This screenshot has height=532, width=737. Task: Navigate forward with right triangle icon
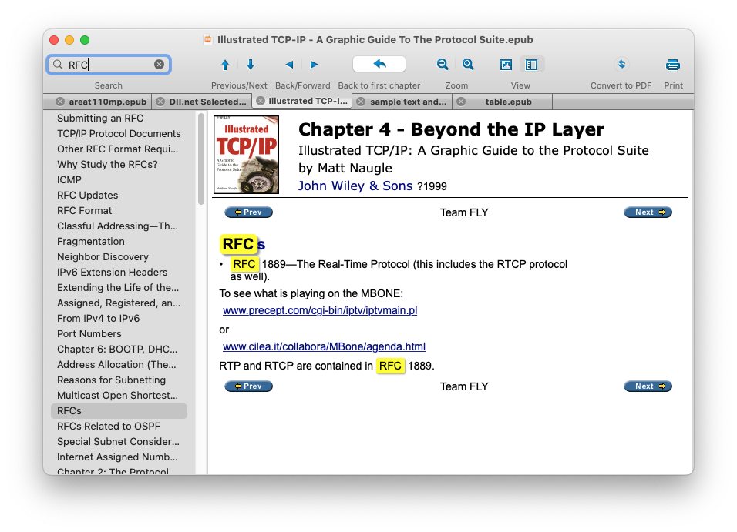[x=315, y=65]
